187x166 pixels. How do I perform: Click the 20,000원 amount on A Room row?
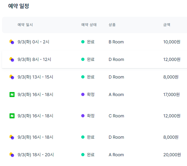(172, 155)
